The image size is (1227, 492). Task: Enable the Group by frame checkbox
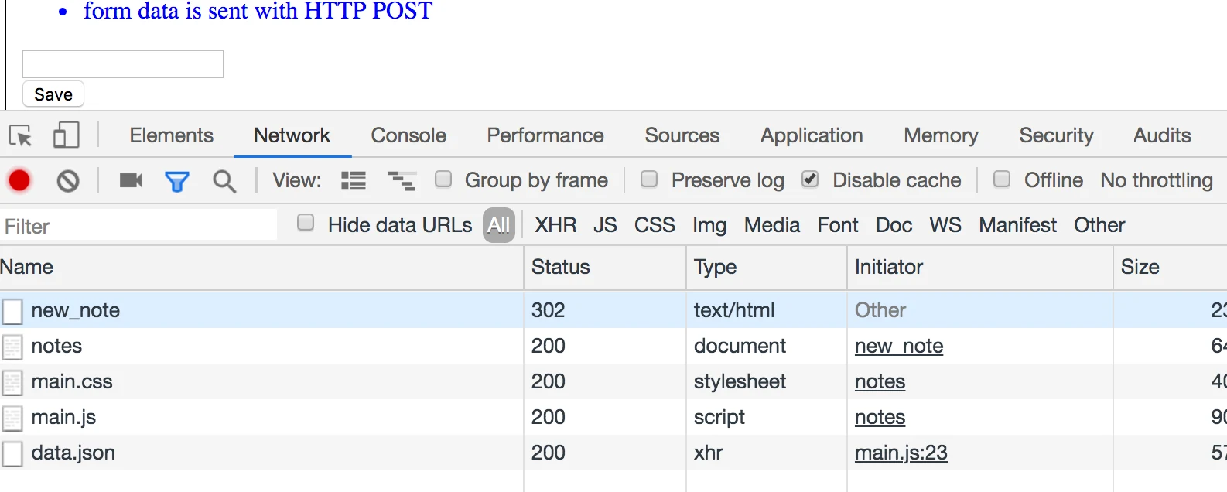(x=443, y=179)
